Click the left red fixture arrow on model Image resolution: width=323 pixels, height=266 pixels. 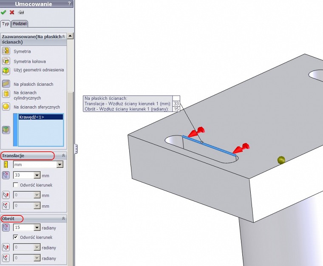tap(196, 133)
